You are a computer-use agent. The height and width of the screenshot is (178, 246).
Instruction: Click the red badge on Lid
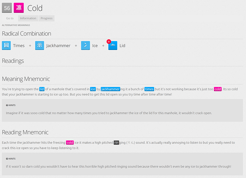[109, 41]
